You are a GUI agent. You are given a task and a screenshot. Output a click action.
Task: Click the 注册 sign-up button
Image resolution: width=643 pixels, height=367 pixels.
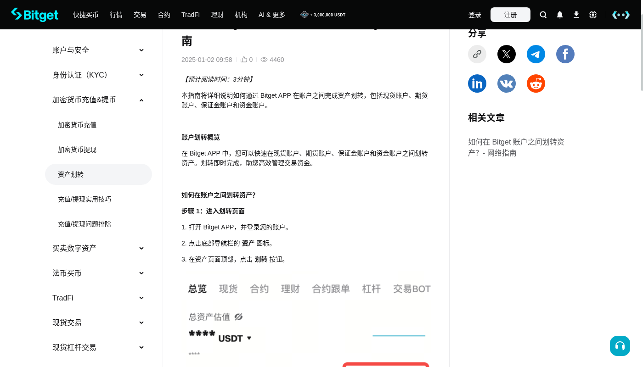pos(510,15)
